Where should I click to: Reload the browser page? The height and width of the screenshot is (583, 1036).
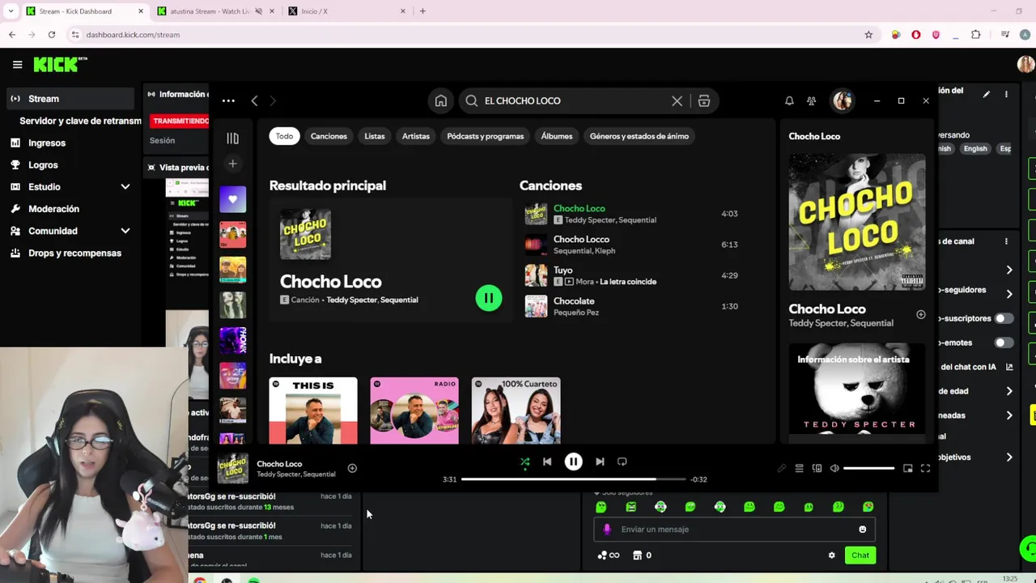52,35
